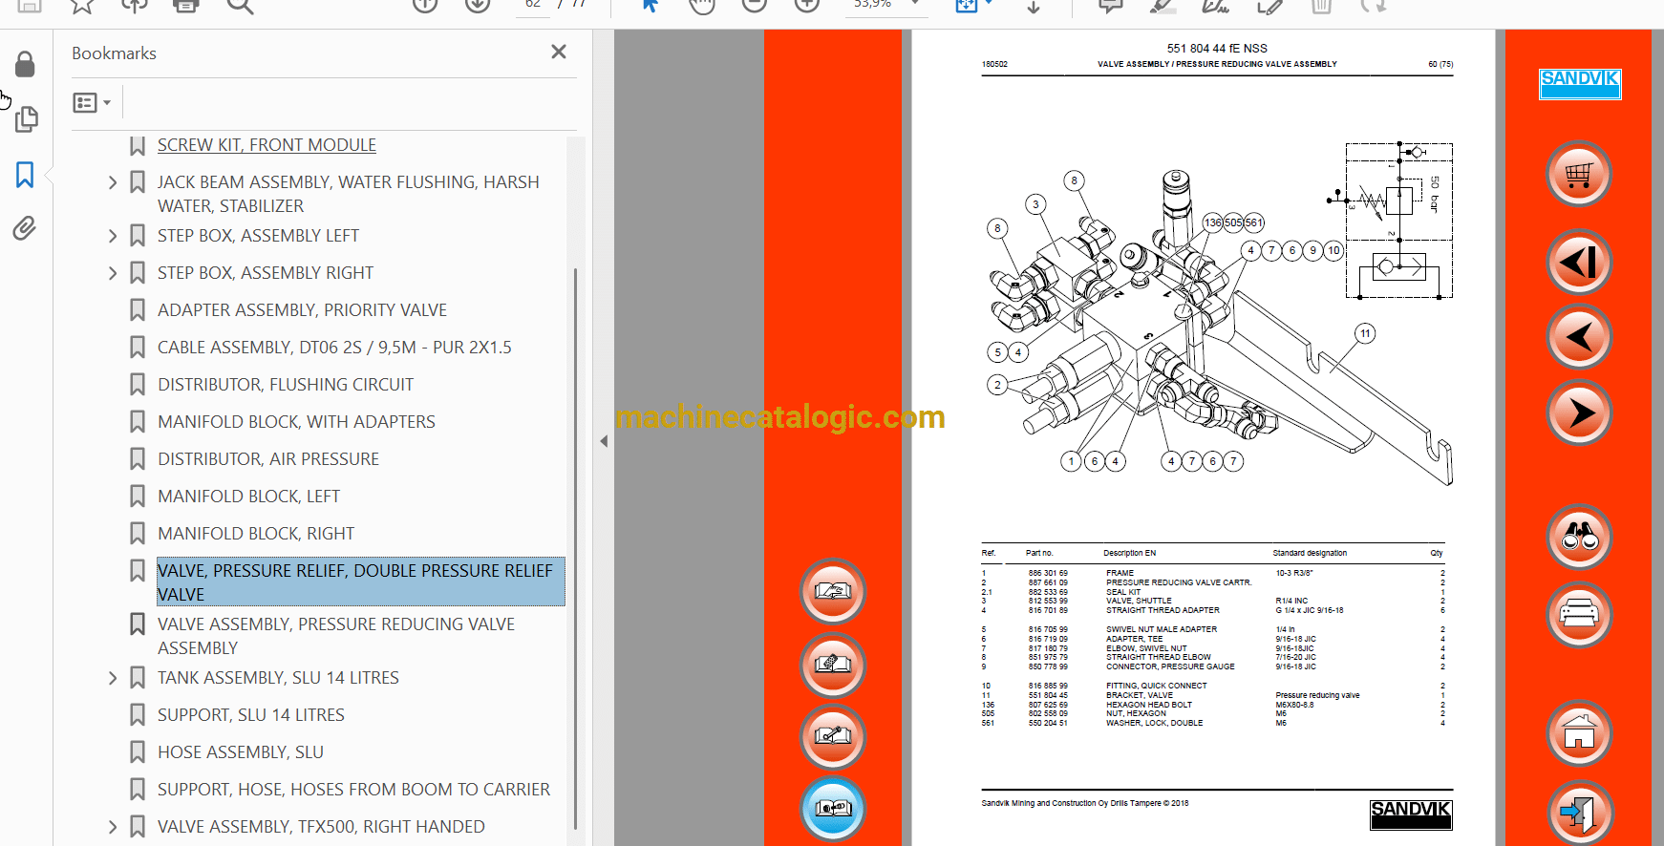Open the DISTRIBUTOR, AIR PRESSURE bookmark

[268, 459]
